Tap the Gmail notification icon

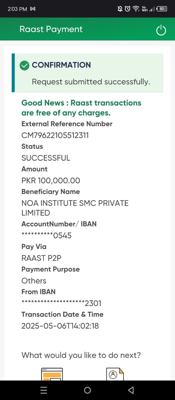[33, 9]
